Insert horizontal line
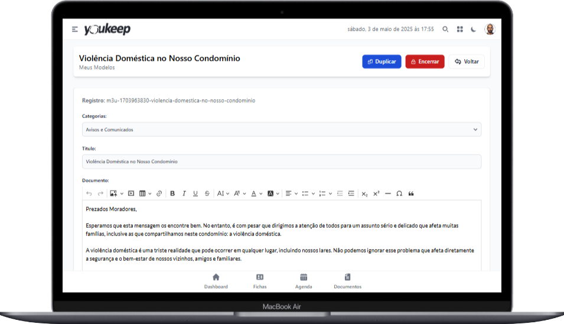This screenshot has height=324, width=564. 388,194
